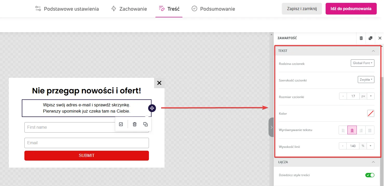Screen dimensions: 384x186
Task: Close the popup with X button
Action: 159,83
